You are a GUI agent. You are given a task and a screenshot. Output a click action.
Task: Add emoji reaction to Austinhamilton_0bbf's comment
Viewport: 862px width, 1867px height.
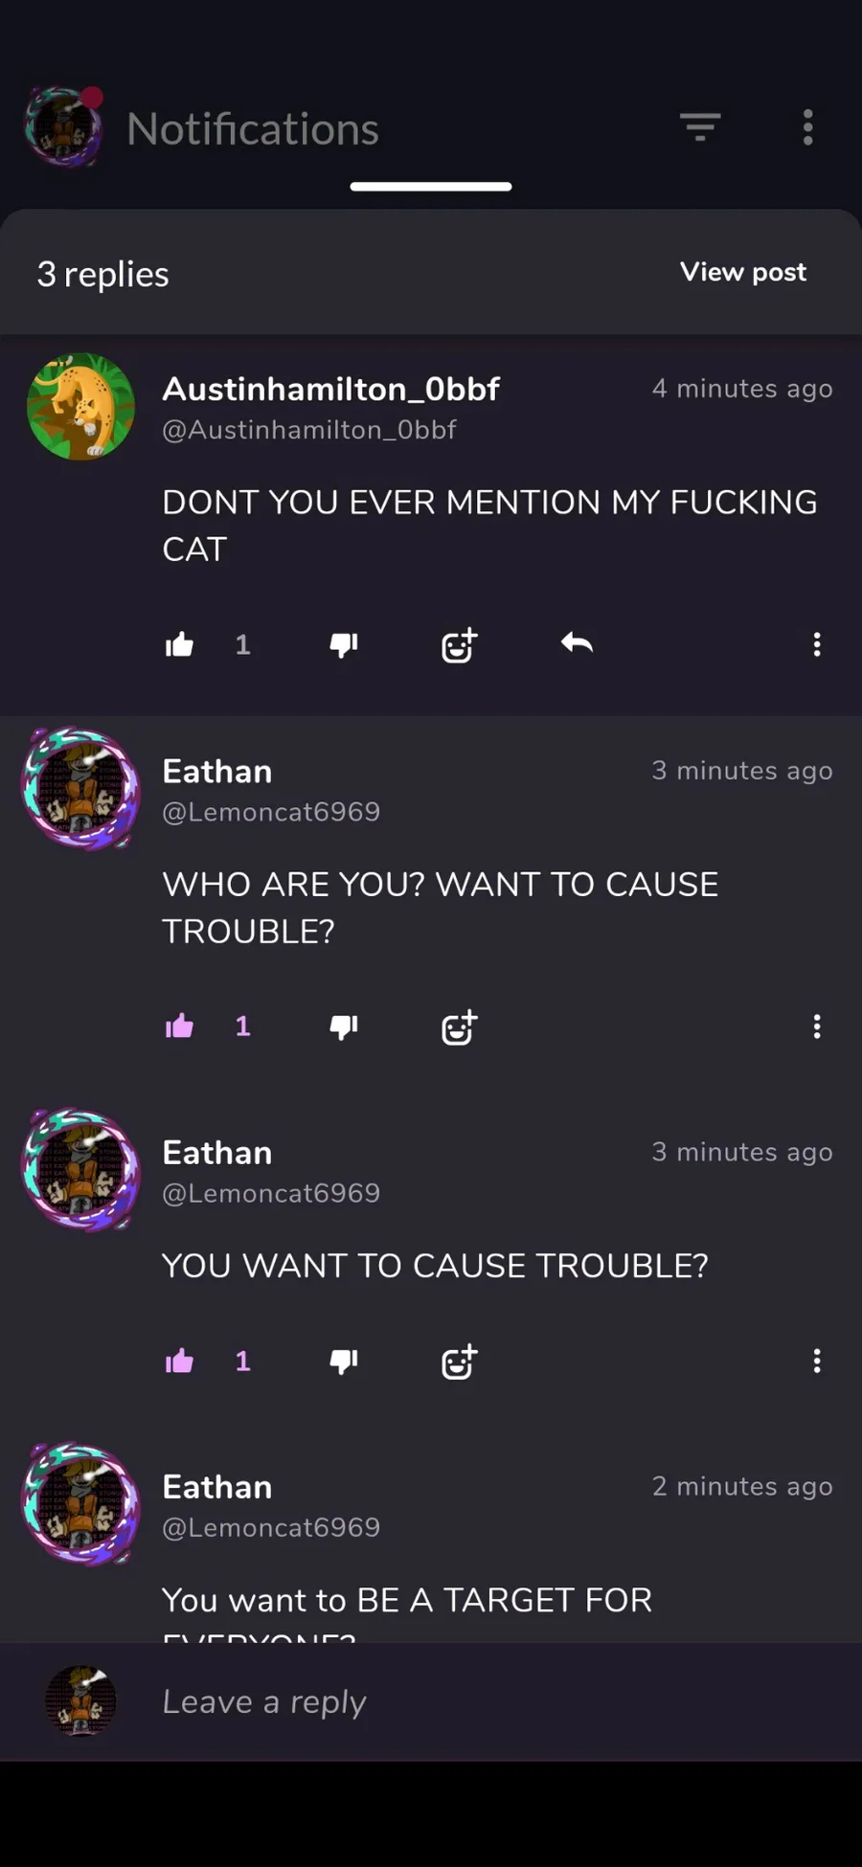[459, 645]
